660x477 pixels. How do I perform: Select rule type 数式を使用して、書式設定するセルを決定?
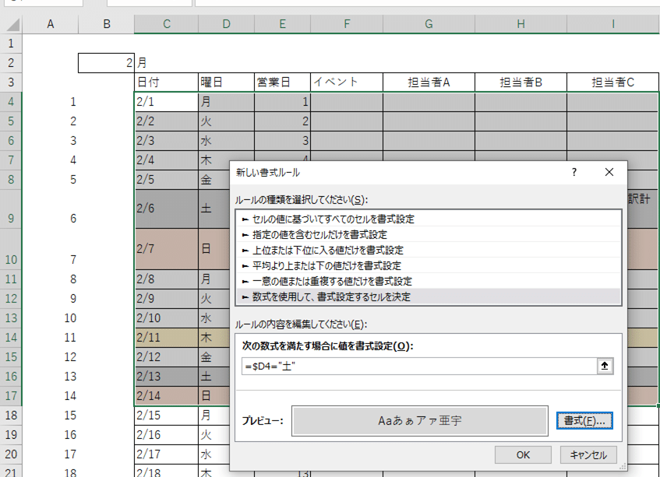pyautogui.click(x=429, y=296)
